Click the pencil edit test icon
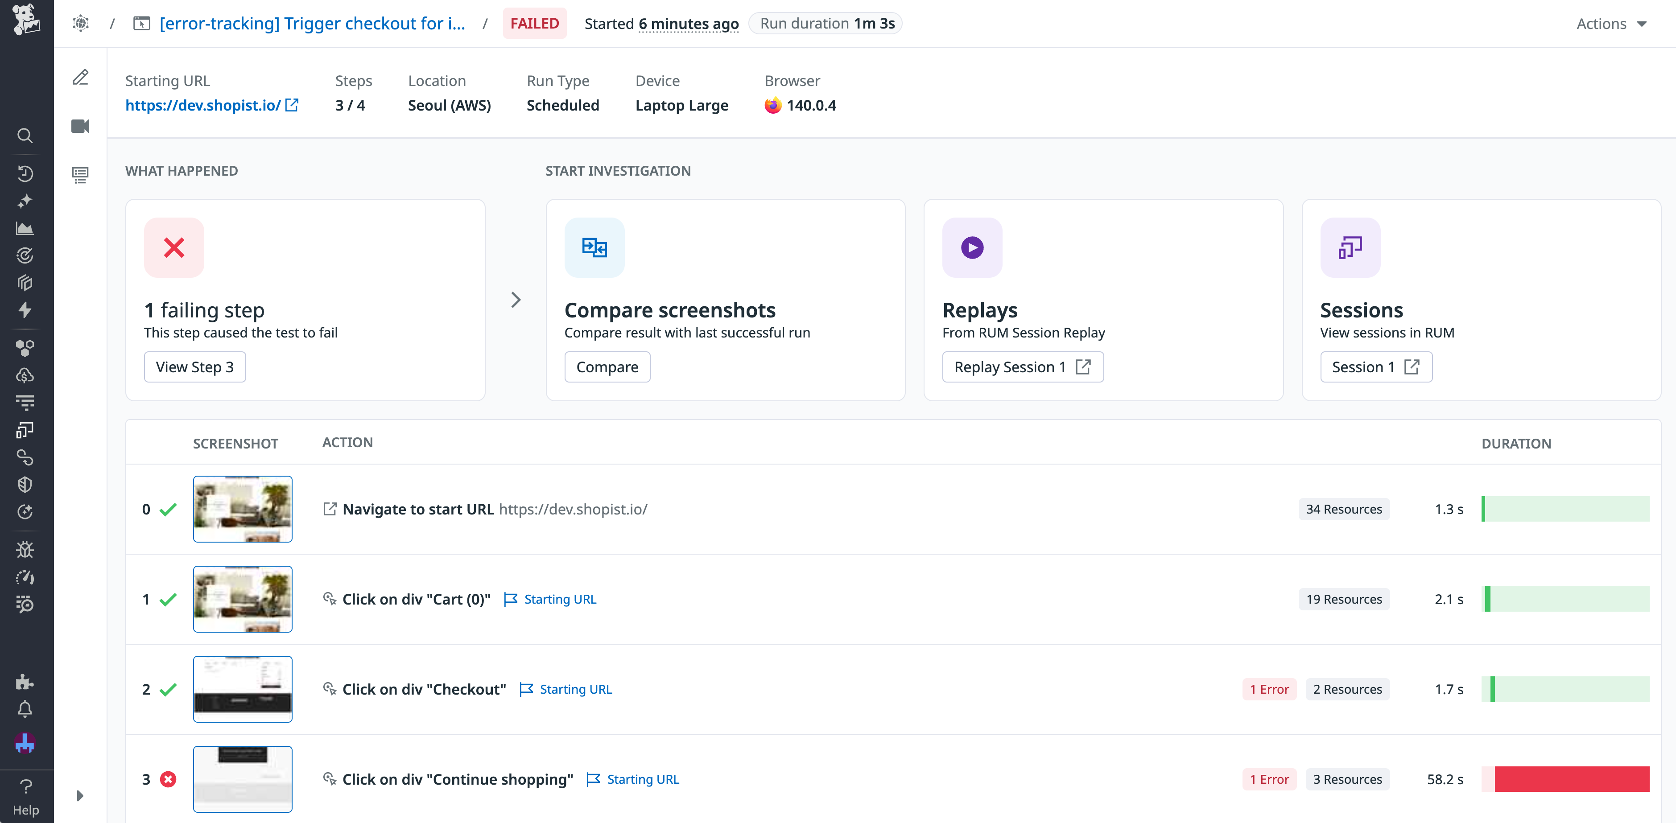1676x823 pixels. click(80, 78)
